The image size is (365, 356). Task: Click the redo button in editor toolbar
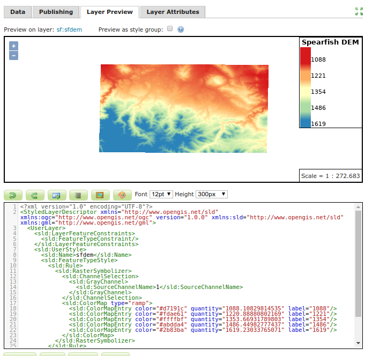coord(34,195)
